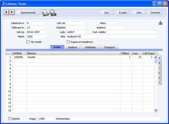Maximize the Lähetus: Vaata window
The image size is (169, 124).
point(160,4)
